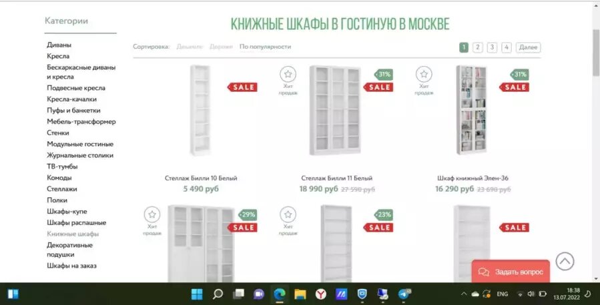
Task: Click the 5 490 руб price
Action: pyautogui.click(x=201, y=189)
